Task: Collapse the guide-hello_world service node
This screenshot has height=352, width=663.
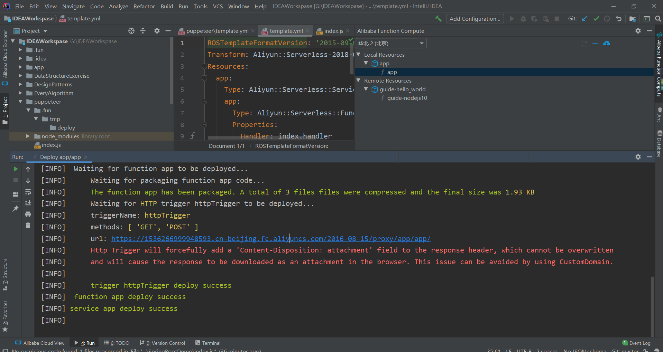Action: tap(366, 89)
